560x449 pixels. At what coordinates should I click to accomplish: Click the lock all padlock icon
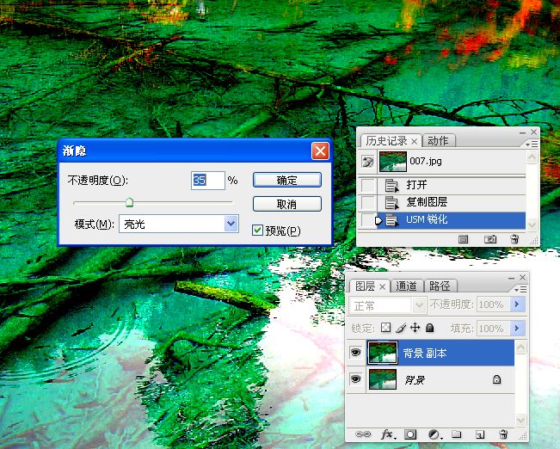coord(430,328)
